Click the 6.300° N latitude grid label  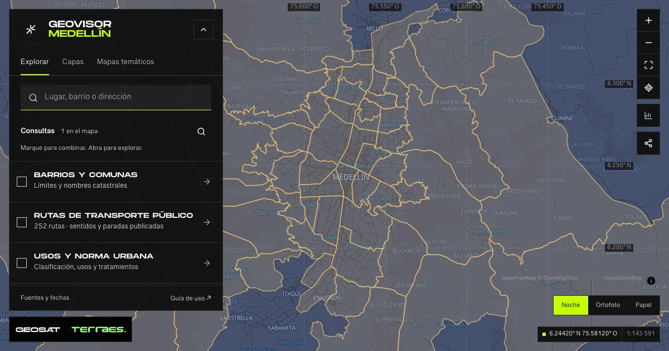(x=619, y=84)
